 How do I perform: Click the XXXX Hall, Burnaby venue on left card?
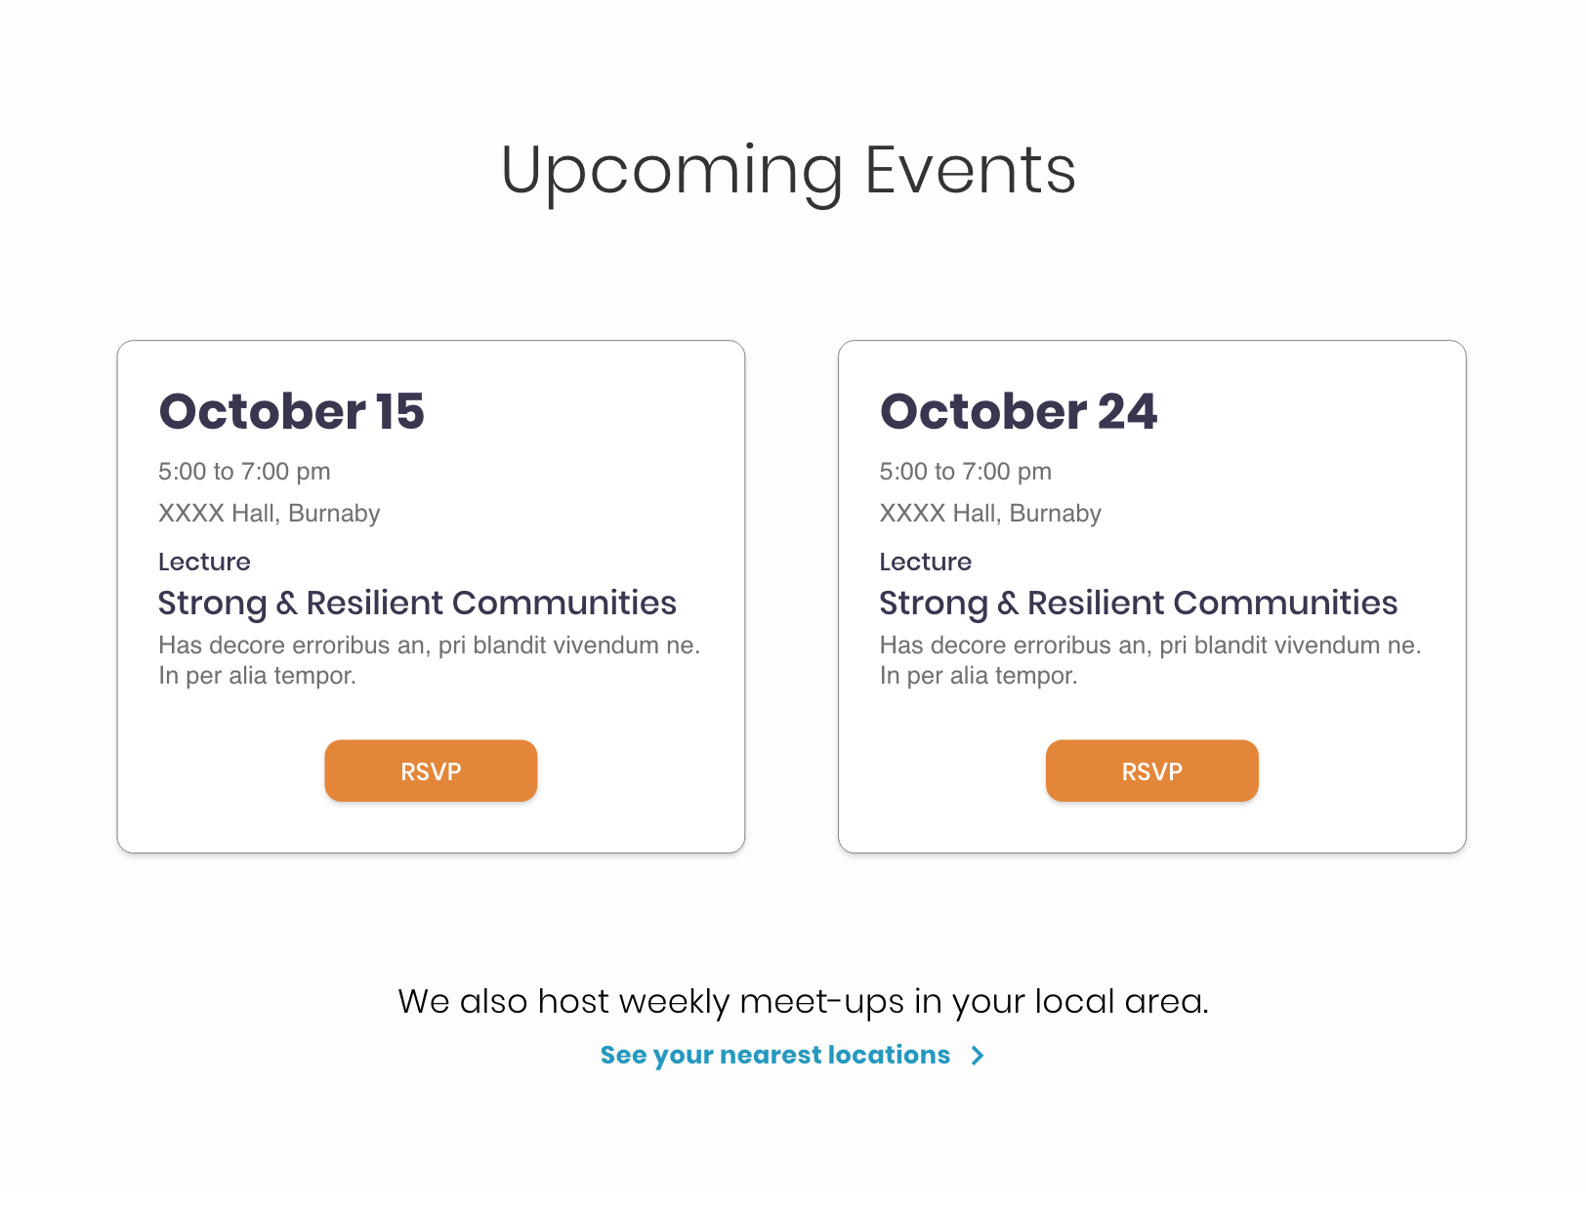tap(269, 513)
